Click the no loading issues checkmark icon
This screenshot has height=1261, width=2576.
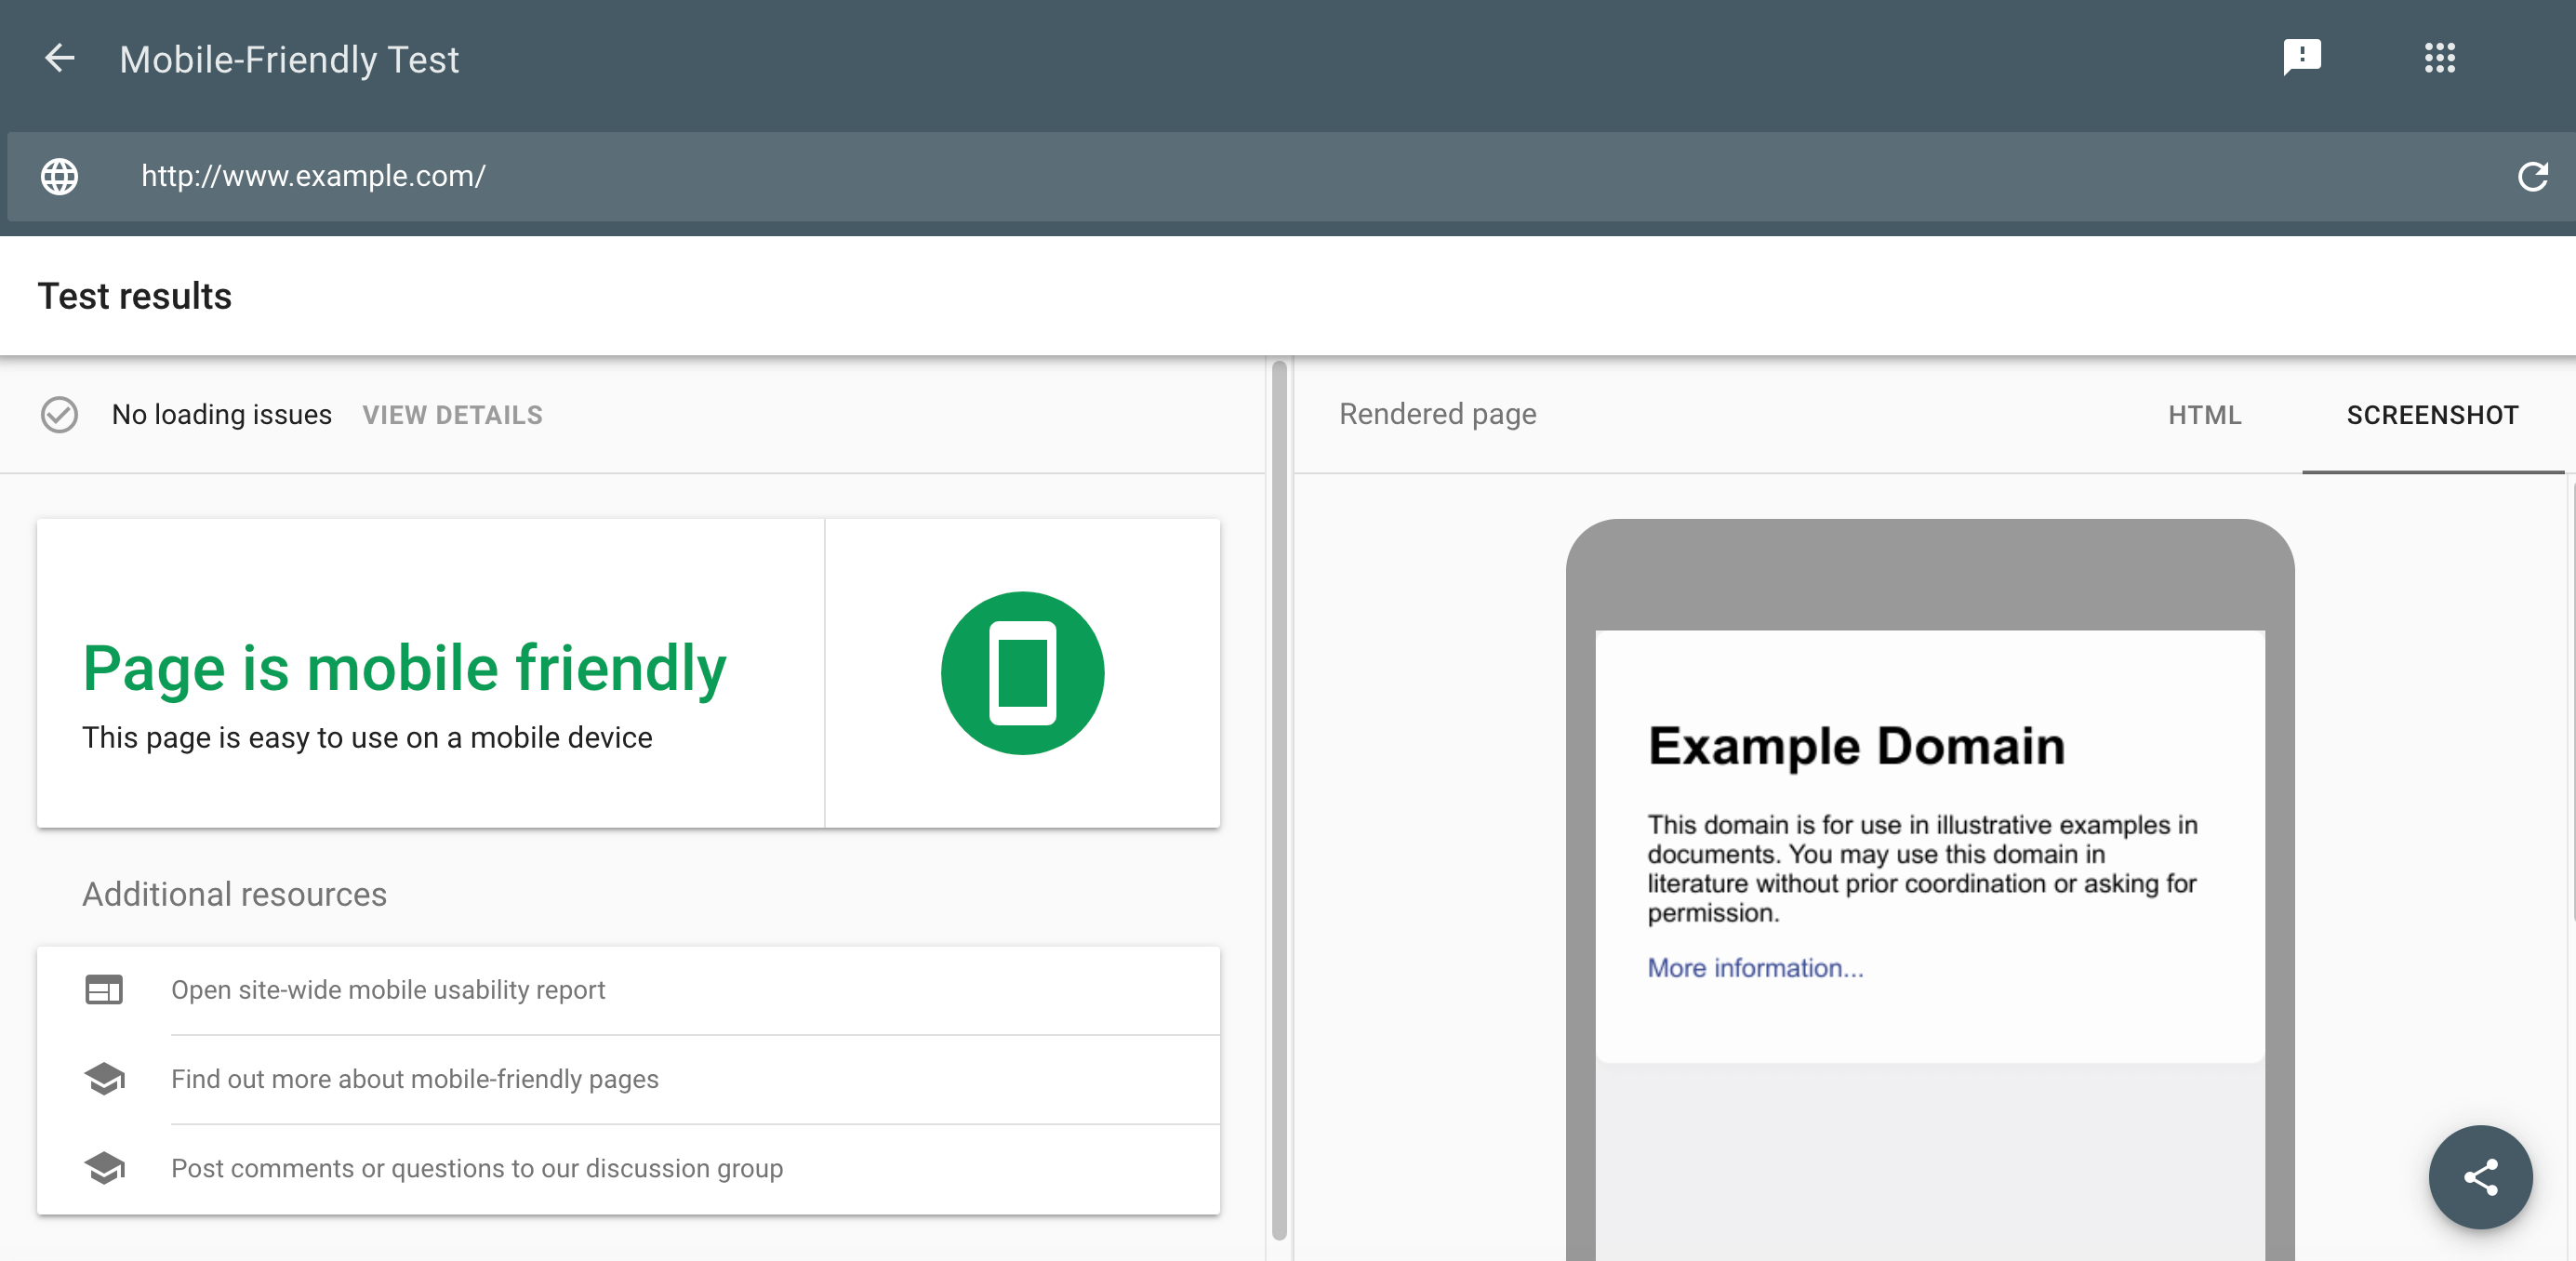point(59,414)
